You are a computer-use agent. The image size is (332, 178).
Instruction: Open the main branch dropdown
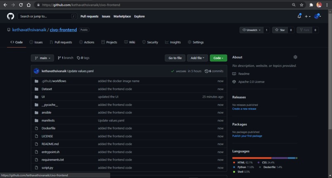coord(42,58)
